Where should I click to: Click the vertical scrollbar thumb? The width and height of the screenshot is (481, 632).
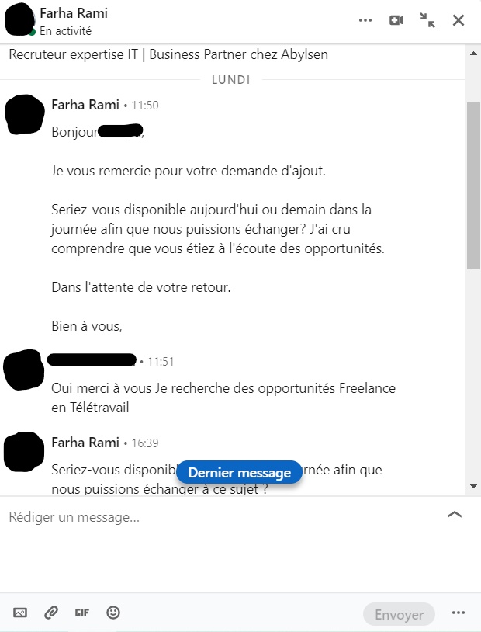coord(473,186)
